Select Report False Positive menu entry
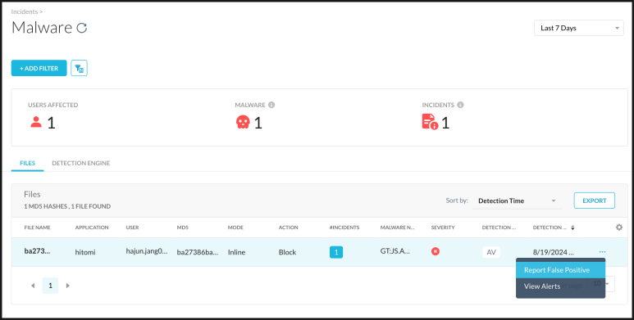Screen dimensions: 634x320 560,270
